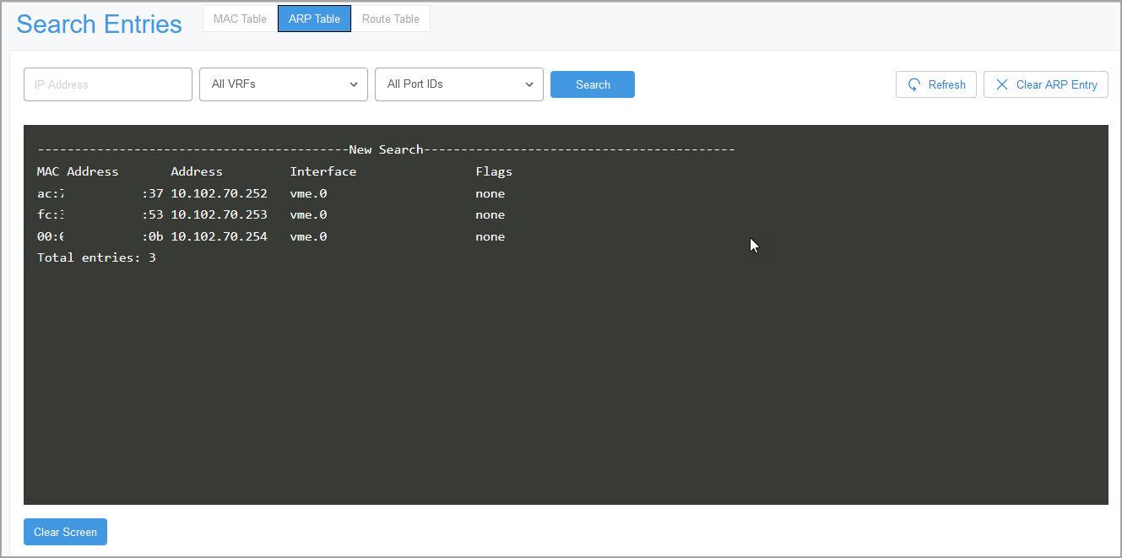Click the Refresh button label

946,84
